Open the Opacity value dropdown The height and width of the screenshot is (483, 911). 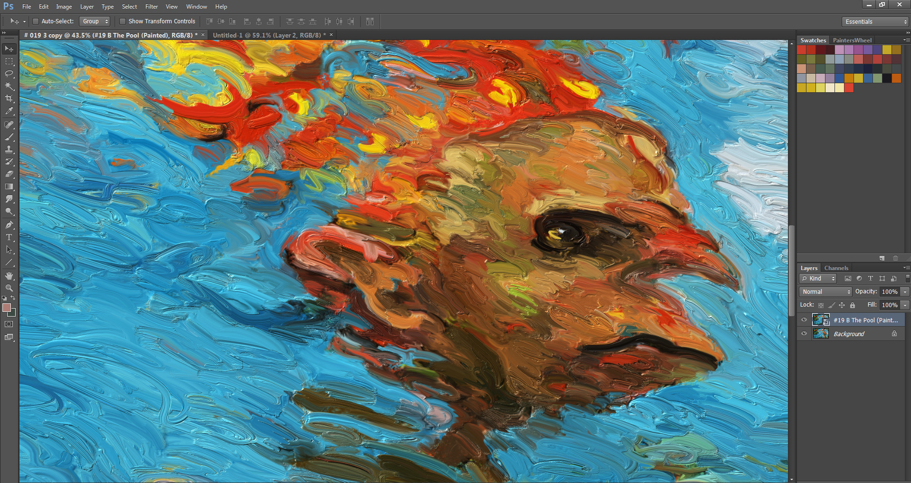(904, 291)
